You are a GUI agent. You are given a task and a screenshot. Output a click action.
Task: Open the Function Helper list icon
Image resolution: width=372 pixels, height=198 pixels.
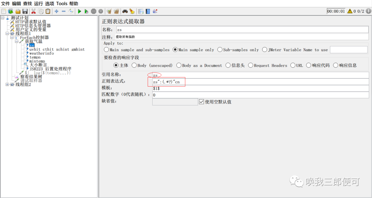[141, 11]
